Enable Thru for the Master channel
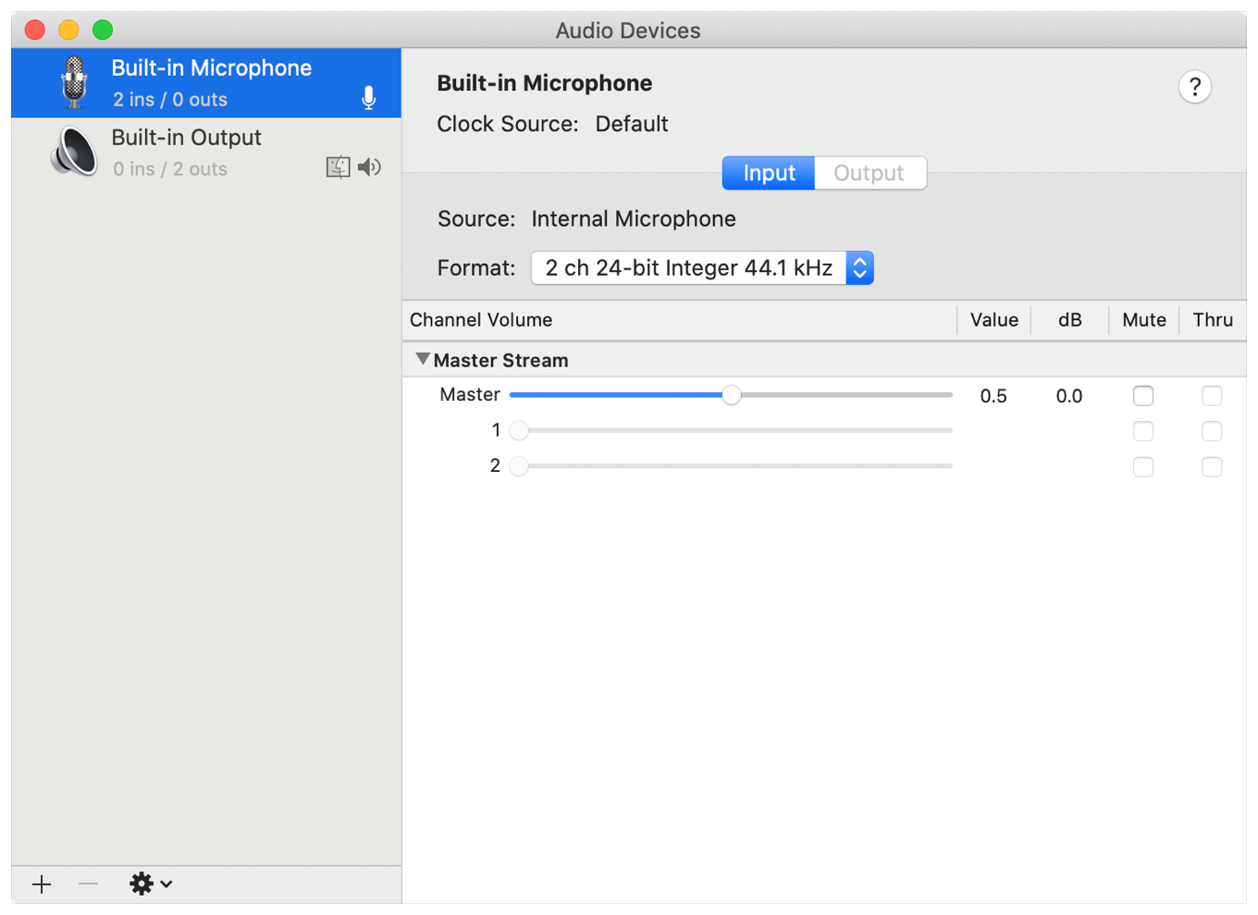The image size is (1258, 915). coord(1212,396)
